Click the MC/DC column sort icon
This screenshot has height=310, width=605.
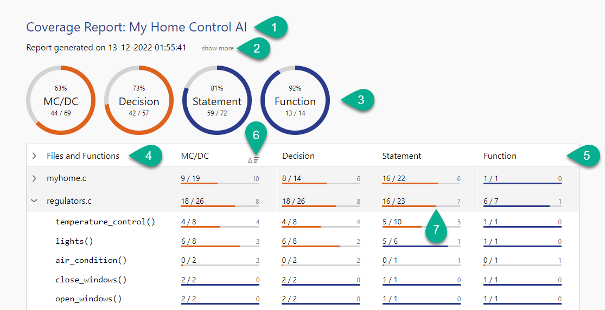253,160
